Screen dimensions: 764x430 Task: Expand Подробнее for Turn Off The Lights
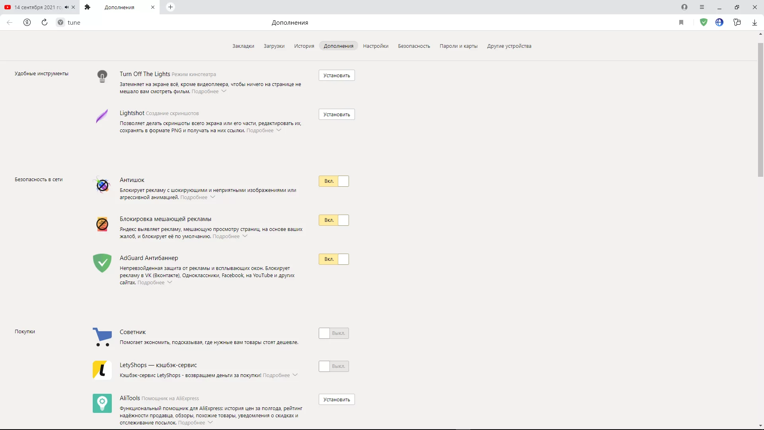coord(209,92)
